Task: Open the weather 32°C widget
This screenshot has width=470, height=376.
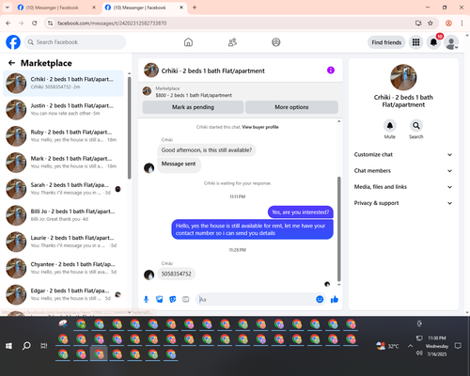Action: [x=387, y=346]
